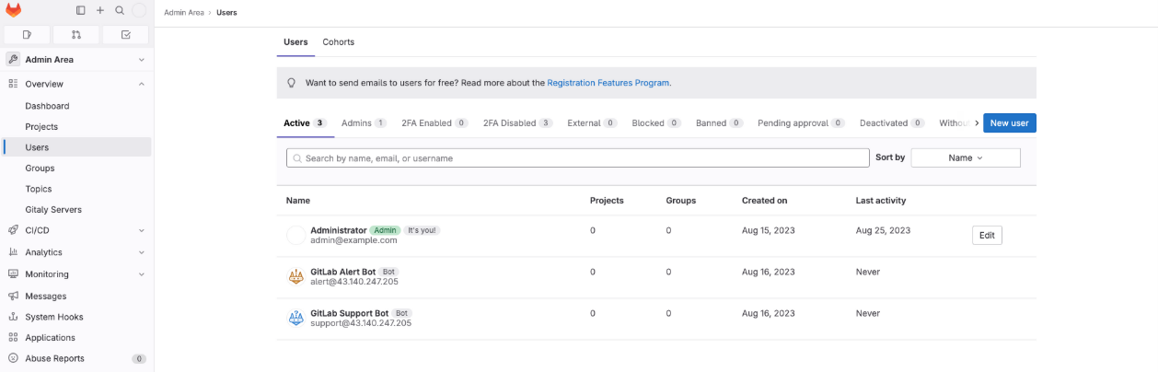1158x372 pixels.
Task: Click the GitLab fox logo
Action: pyautogui.click(x=14, y=10)
